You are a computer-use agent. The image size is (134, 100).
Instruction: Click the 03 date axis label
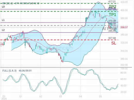(61, 96)
